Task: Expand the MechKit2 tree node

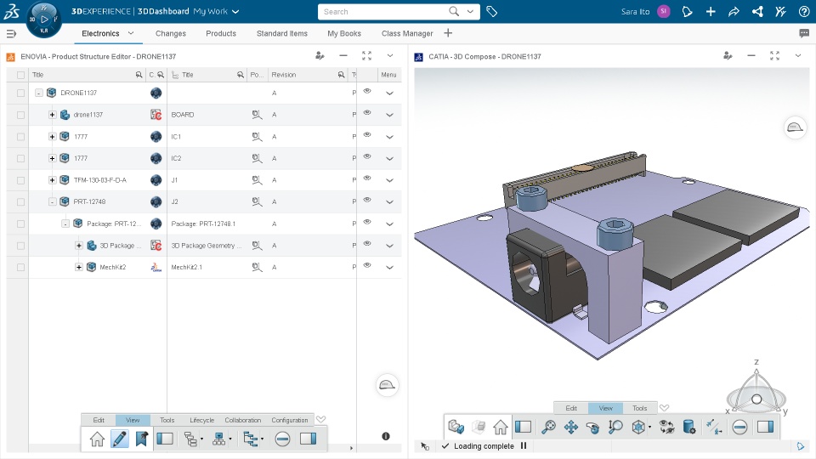Action: [x=78, y=267]
